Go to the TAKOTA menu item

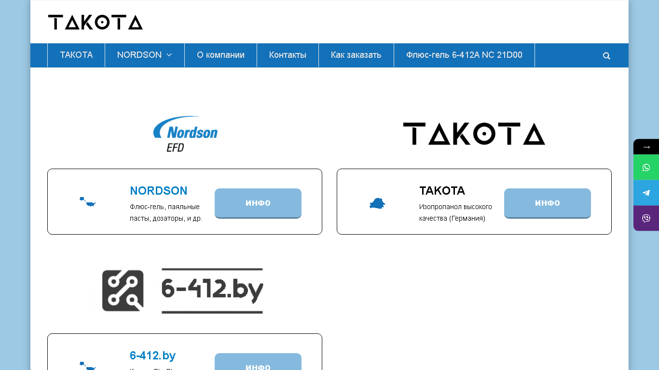(76, 55)
